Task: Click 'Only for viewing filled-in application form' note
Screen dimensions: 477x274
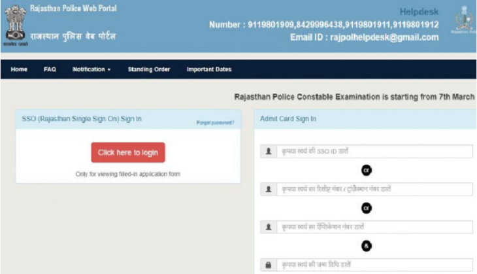Action: pos(128,174)
